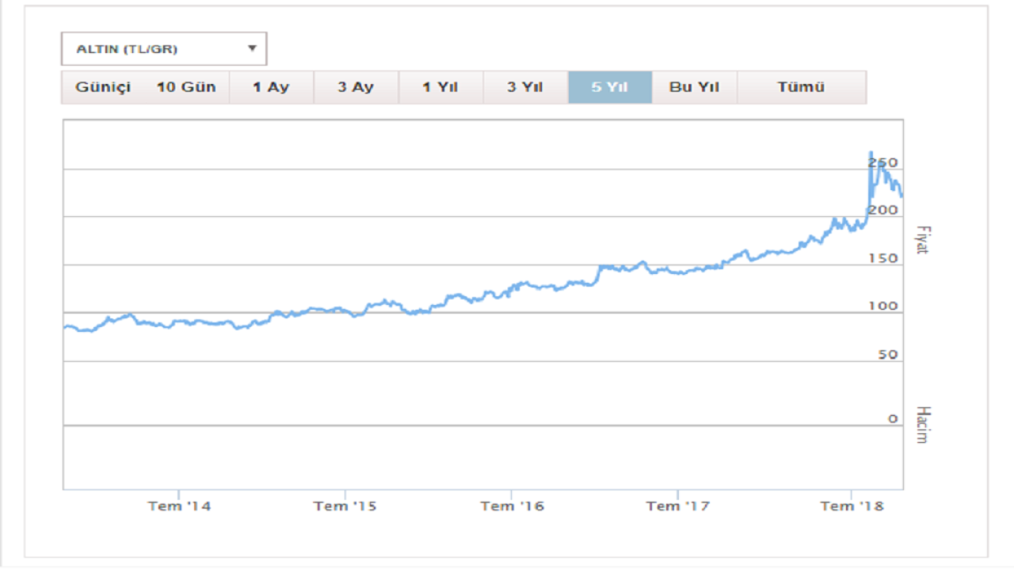Click the Tem '14 axis label
Screen dimensions: 1014x579
coord(179,506)
